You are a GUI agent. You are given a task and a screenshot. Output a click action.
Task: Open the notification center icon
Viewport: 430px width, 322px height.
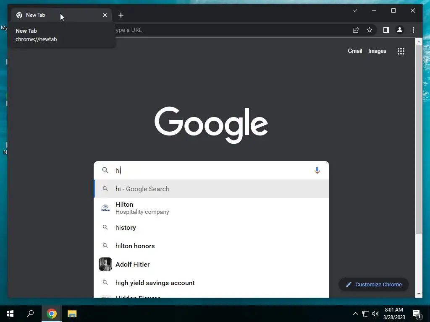417,314
